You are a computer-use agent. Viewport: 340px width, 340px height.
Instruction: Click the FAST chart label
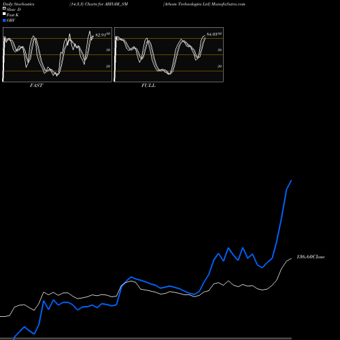pyautogui.click(x=36, y=86)
